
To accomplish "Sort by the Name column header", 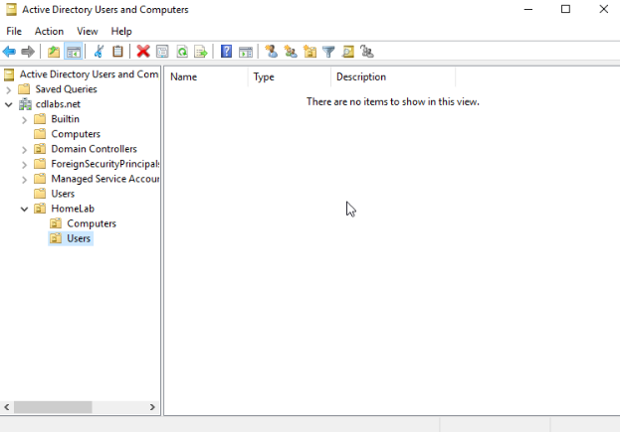I will click(206, 76).
